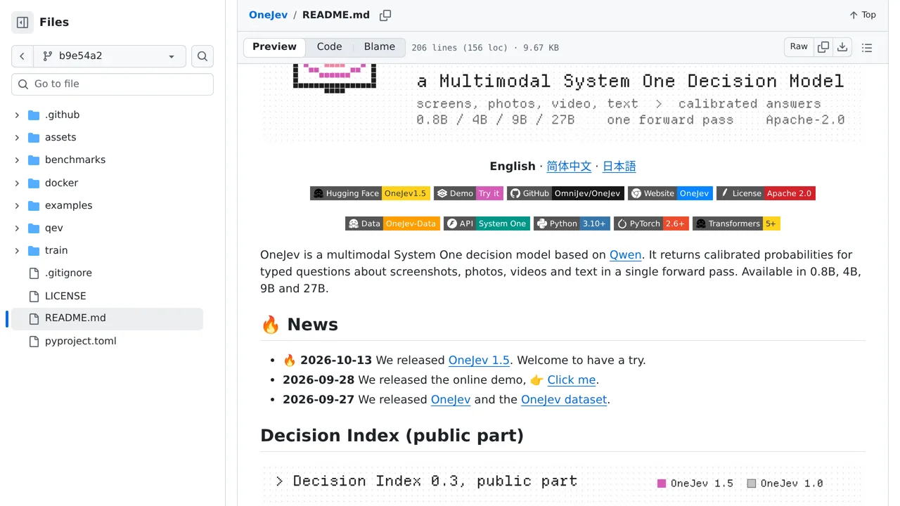Screen dimensions: 900x506
Task: Open the b9e54a2 branch dropdown
Action: [110, 56]
